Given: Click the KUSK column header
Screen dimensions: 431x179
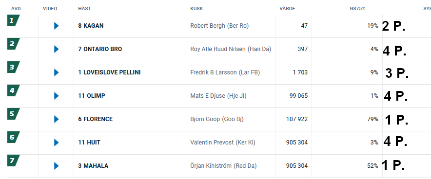Looking at the screenshot, I should (196, 8).
